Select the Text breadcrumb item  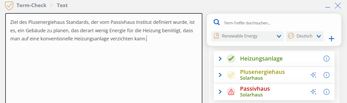tap(62, 5)
